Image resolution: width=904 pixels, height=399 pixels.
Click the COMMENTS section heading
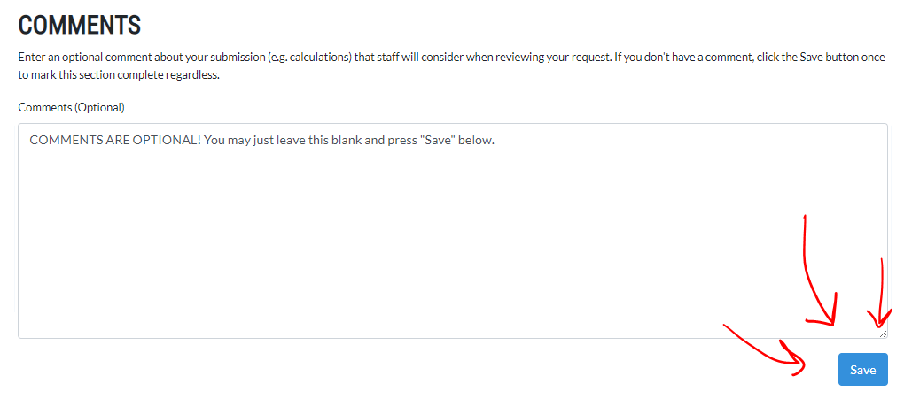(80, 26)
